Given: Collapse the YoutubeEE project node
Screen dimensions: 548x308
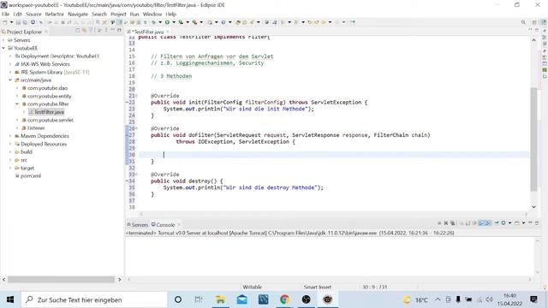Looking at the screenshot, I should [x=3, y=48].
